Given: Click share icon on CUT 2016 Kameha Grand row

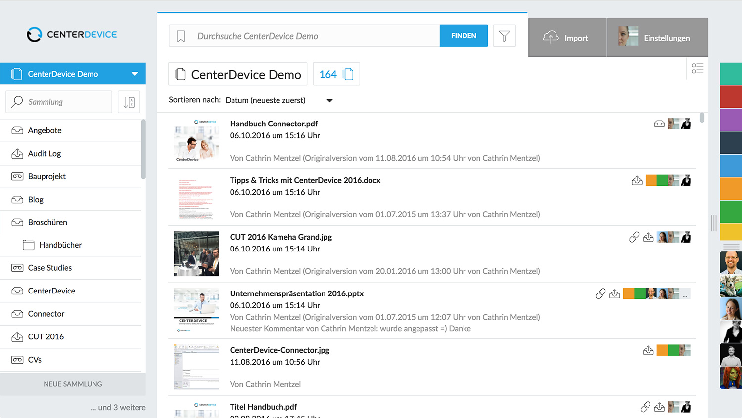Looking at the screenshot, I should point(649,237).
